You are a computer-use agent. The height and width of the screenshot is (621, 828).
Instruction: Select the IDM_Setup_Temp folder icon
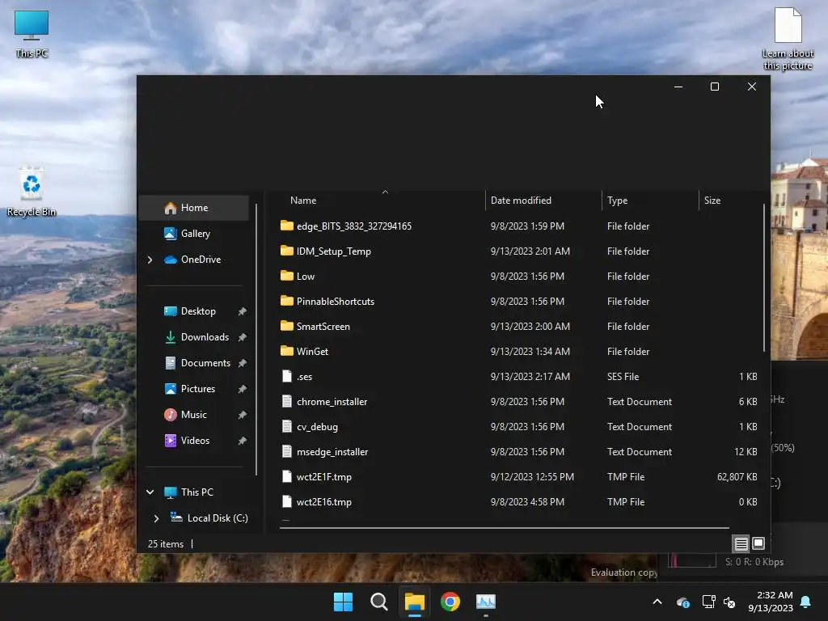click(287, 251)
